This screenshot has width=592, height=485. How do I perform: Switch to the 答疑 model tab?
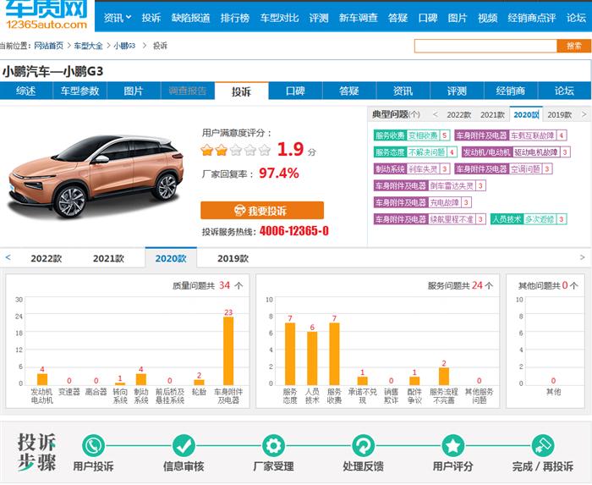(x=349, y=91)
